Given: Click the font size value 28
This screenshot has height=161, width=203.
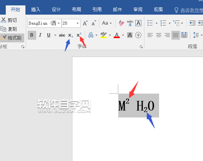Looking at the screenshot, I should click(65, 23).
